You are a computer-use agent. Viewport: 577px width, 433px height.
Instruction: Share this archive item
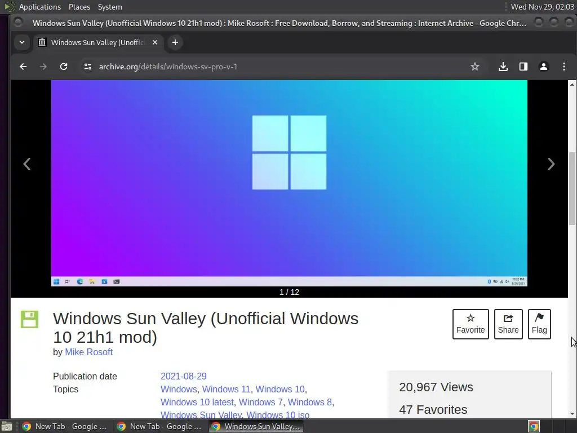click(508, 324)
